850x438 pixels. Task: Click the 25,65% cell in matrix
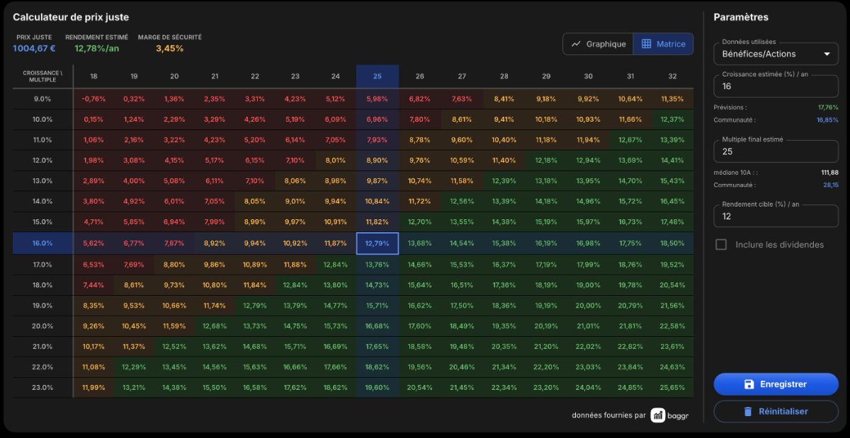[672, 388]
